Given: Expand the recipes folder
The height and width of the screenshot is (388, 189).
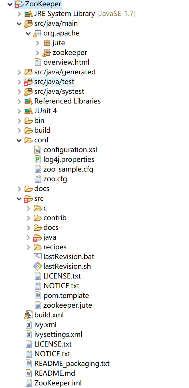Looking at the screenshot, I should [28, 247].
